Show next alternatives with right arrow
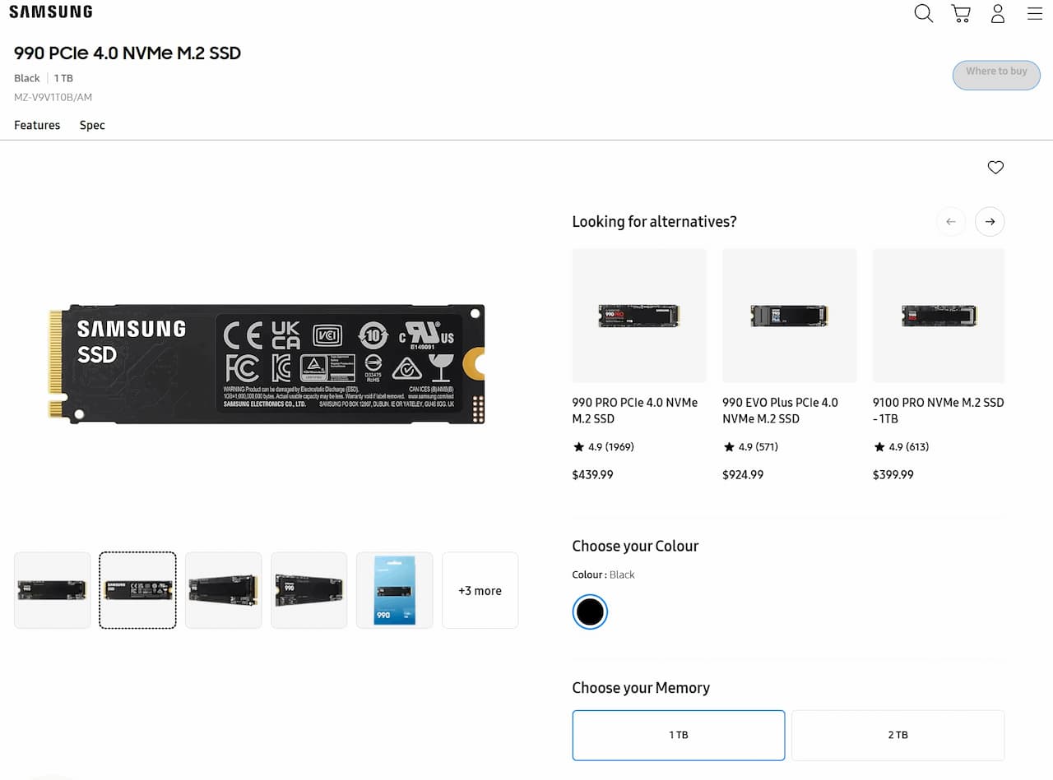Image resolution: width=1053 pixels, height=780 pixels. point(990,222)
